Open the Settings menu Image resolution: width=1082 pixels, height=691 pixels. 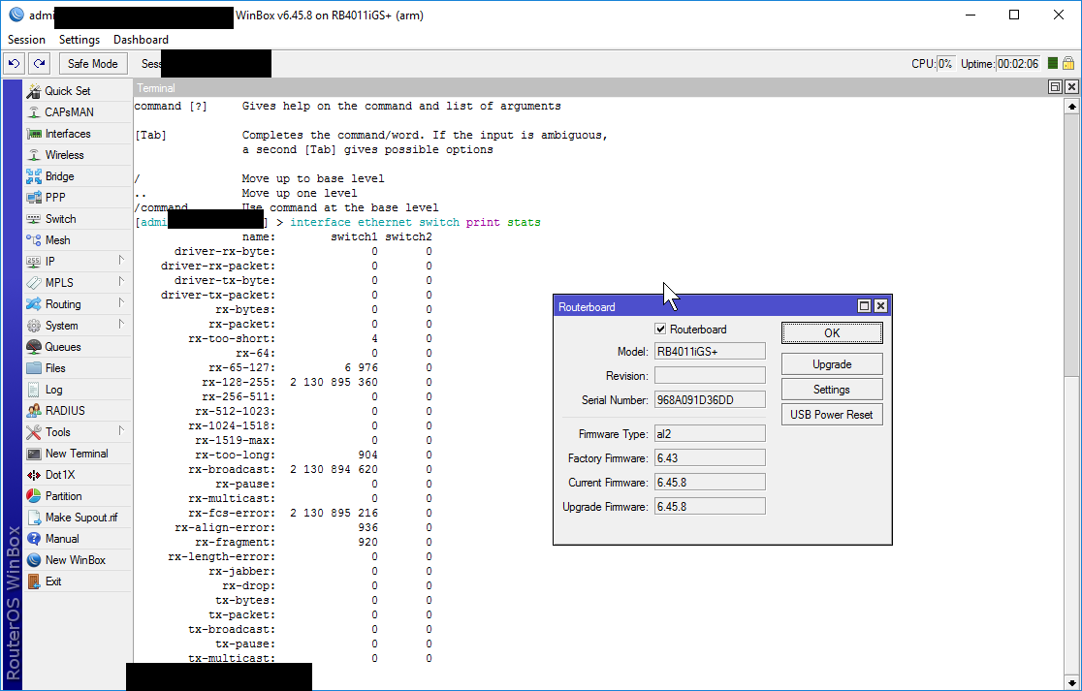pyautogui.click(x=80, y=40)
